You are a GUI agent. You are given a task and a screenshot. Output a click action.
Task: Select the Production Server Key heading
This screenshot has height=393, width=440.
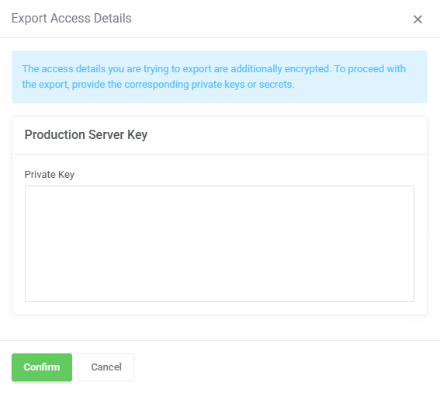(86, 135)
